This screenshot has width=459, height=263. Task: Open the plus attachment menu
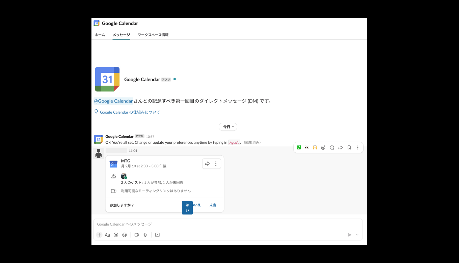[99, 235]
